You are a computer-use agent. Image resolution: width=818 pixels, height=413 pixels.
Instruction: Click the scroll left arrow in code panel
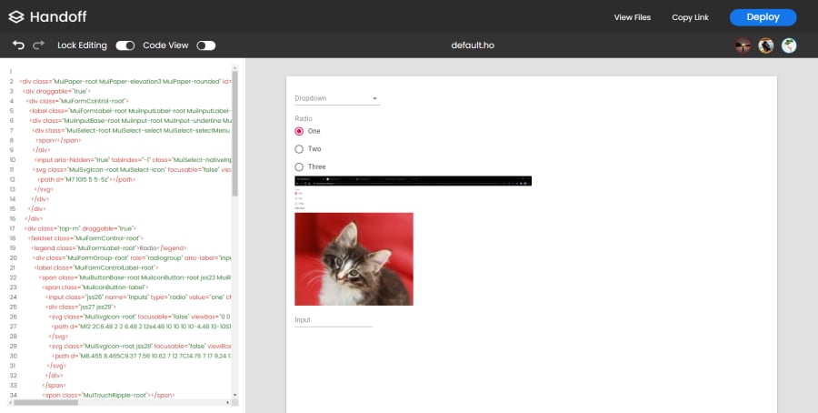tap(11, 403)
